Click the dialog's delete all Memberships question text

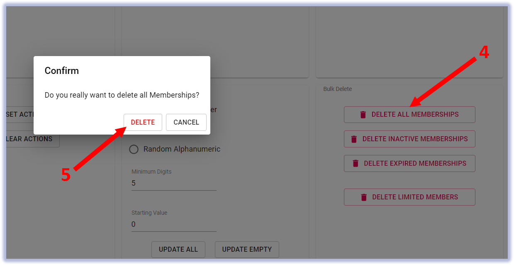tap(122, 95)
